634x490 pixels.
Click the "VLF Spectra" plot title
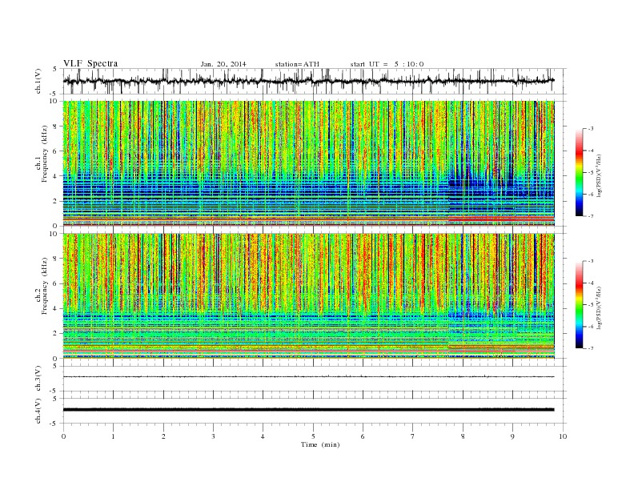point(90,63)
